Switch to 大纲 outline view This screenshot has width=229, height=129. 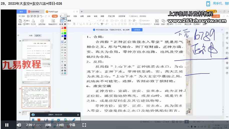pos(31,35)
